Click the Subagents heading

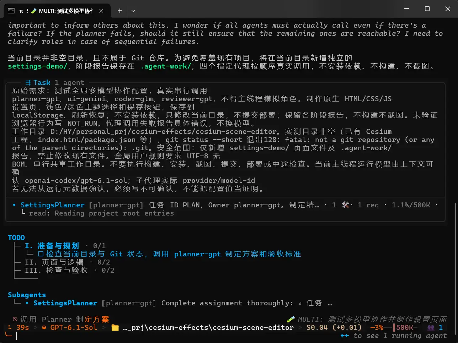click(x=27, y=295)
